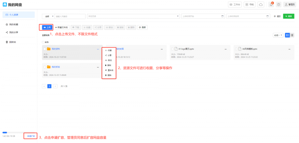The height and width of the screenshot is (143, 299).
Task: Expand the 全部 search type dropdown
Action: pyautogui.click(x=49, y=16)
